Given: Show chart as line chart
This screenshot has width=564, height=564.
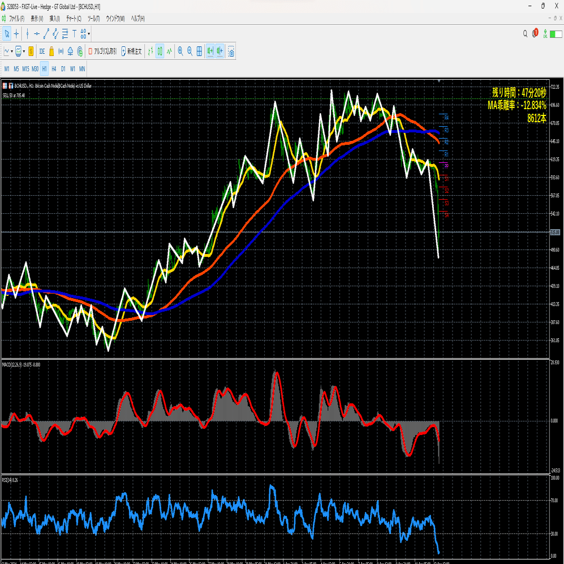Looking at the screenshot, I should click(169, 51).
